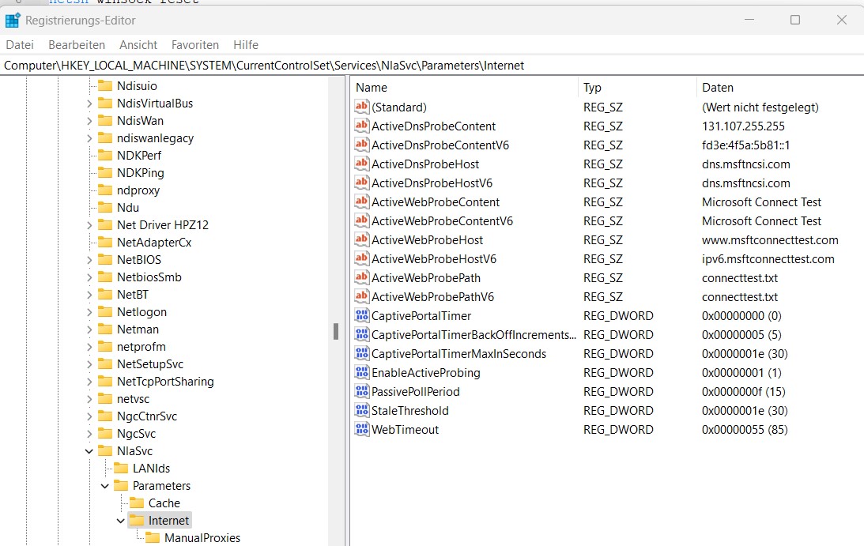Open the Favoriten menu
This screenshot has width=864, height=546.
point(195,44)
